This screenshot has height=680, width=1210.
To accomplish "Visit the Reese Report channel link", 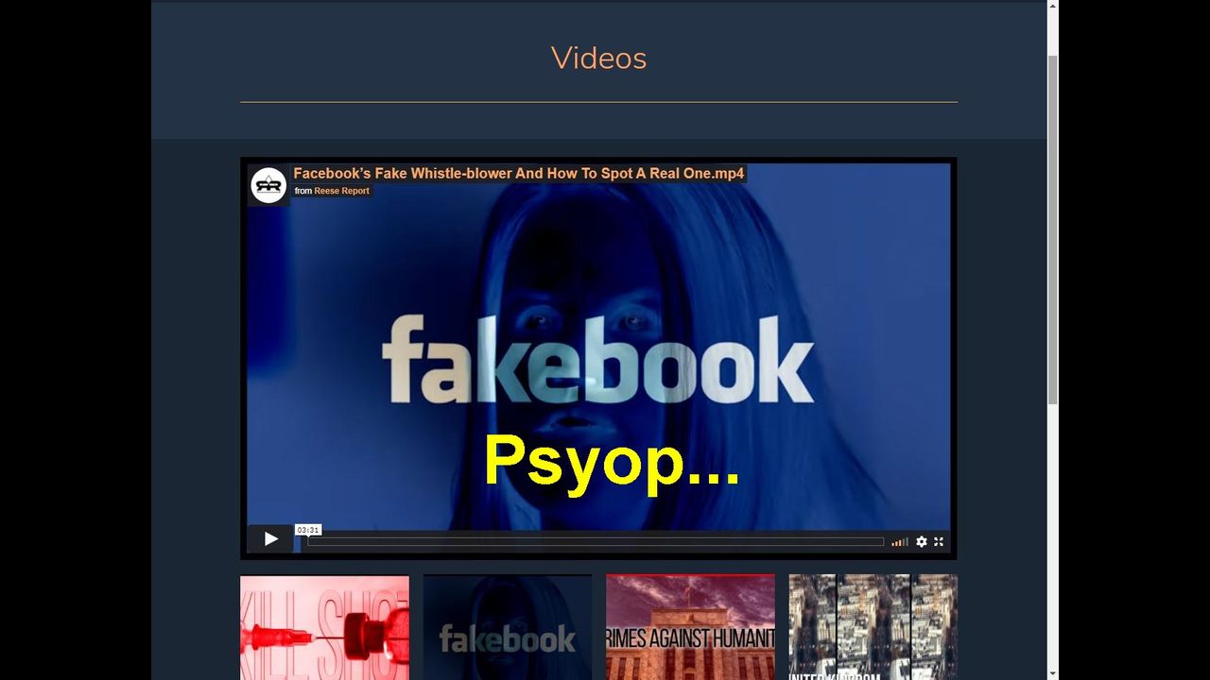I will (x=341, y=191).
